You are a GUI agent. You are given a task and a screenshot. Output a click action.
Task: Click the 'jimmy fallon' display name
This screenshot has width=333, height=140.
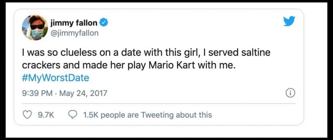[x=74, y=23]
